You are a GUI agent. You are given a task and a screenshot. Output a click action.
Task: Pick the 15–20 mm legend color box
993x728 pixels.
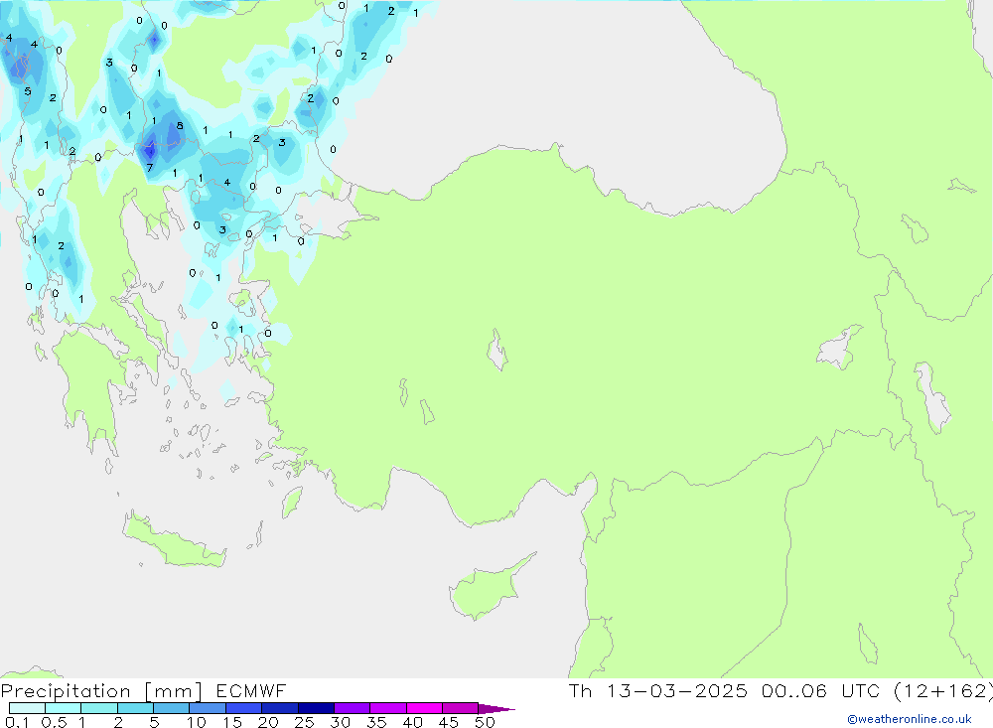tap(243, 708)
